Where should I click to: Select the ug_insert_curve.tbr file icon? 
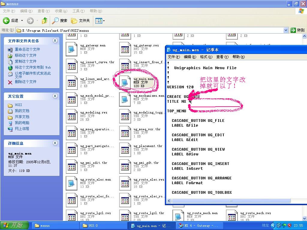[72, 66]
